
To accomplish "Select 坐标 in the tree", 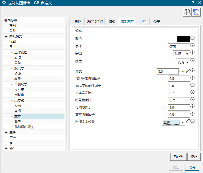I will pos(18,111).
